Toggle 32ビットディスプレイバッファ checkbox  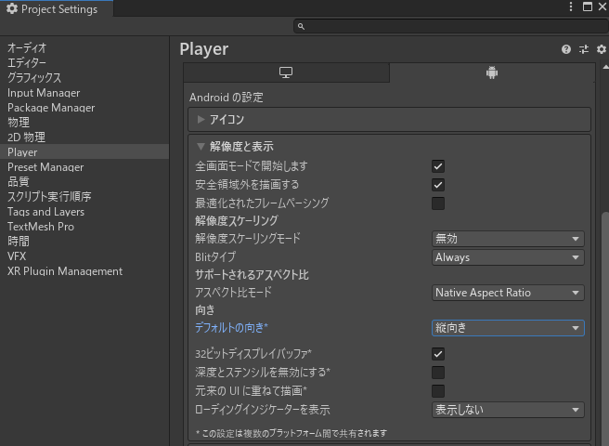click(438, 354)
